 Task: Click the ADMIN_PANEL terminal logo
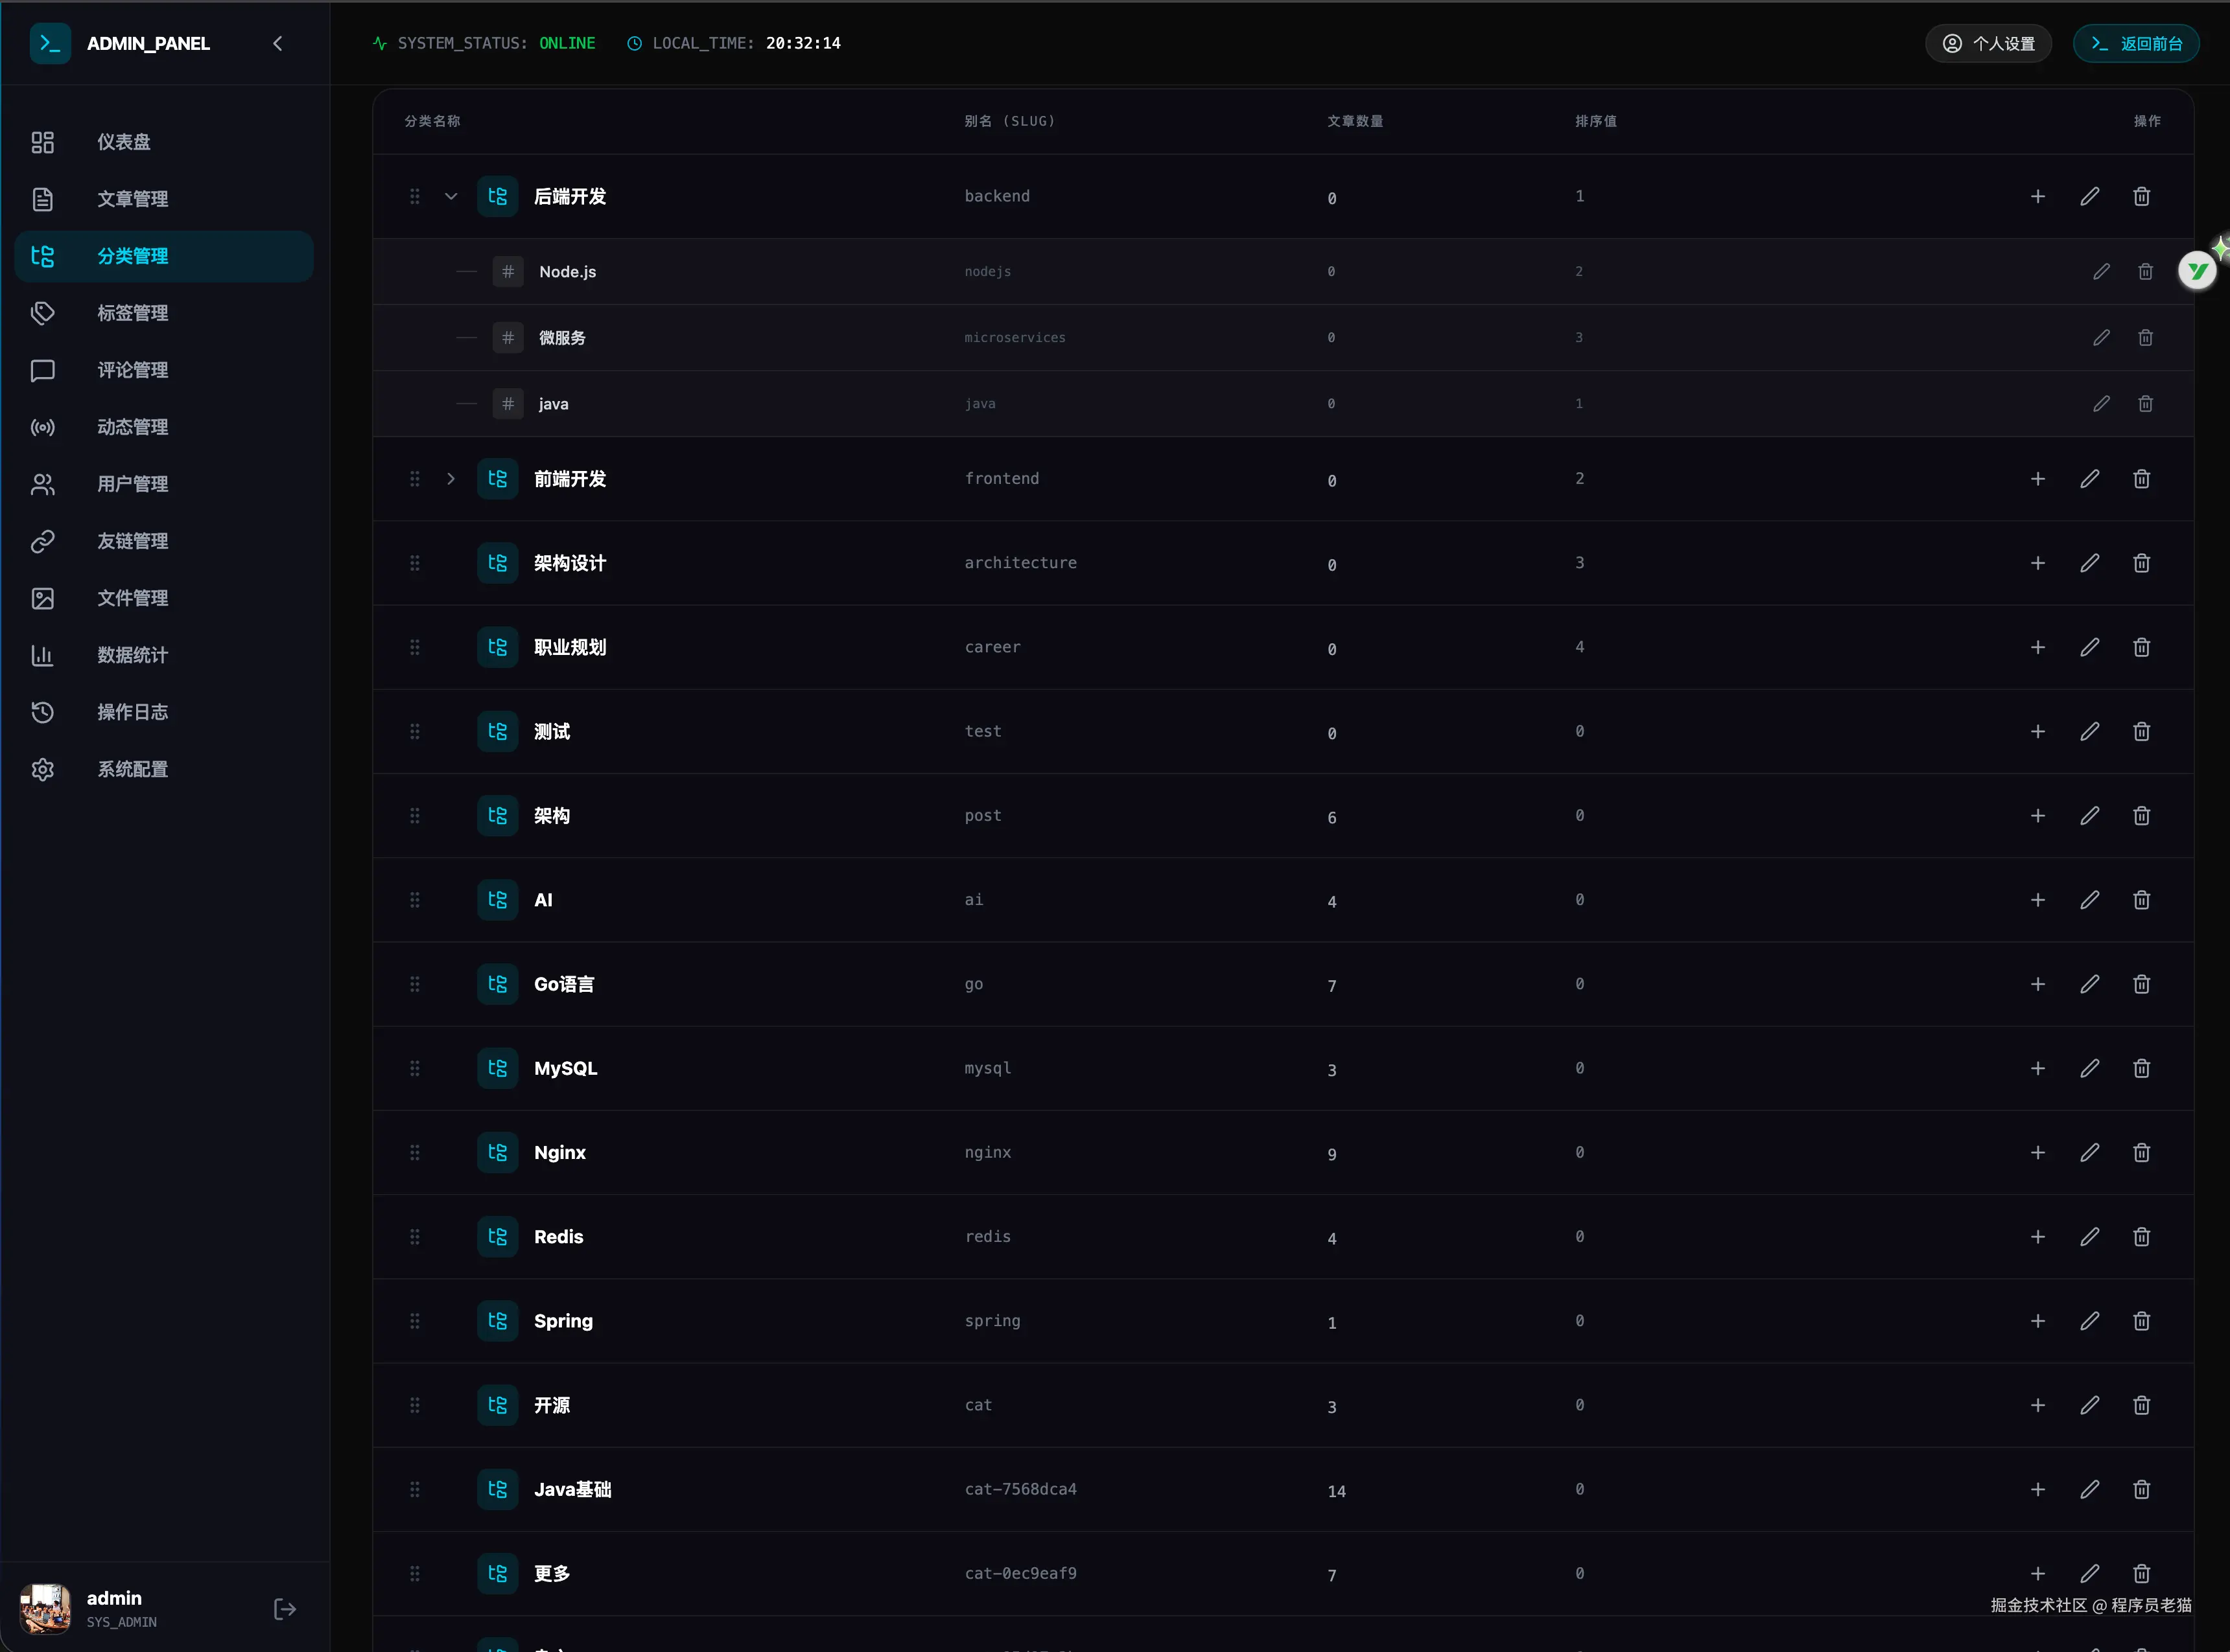point(50,43)
